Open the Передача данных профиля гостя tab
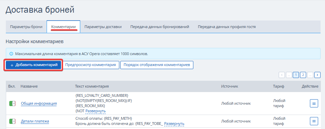This screenshot has width=325, height=129. point(227,27)
